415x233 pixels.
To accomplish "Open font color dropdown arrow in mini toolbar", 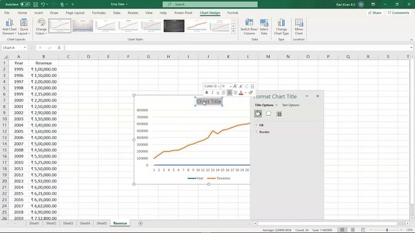I will point(245,93).
